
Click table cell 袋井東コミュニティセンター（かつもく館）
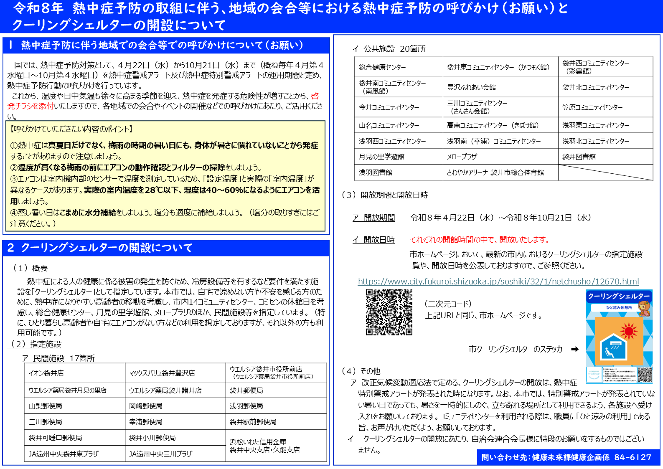pyautogui.click(x=500, y=67)
